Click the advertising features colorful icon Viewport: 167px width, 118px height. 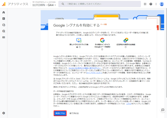point(126,40)
